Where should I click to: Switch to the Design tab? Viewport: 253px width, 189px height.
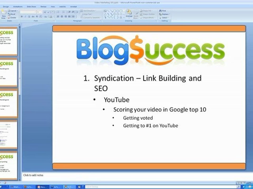pos(6,7)
